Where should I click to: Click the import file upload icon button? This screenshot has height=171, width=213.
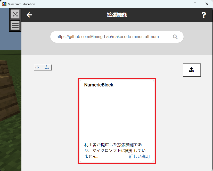coord(192,70)
